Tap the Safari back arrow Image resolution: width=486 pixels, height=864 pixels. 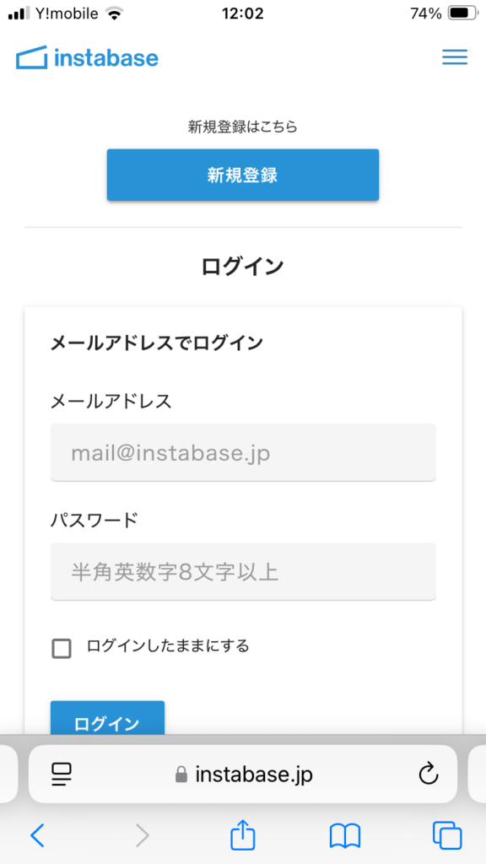pos(37,835)
